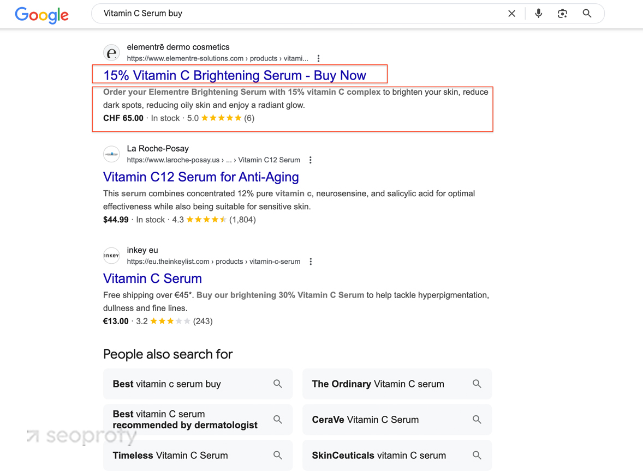The width and height of the screenshot is (643, 473).
Task: Click the inkey eu favicon
Action: (x=111, y=256)
